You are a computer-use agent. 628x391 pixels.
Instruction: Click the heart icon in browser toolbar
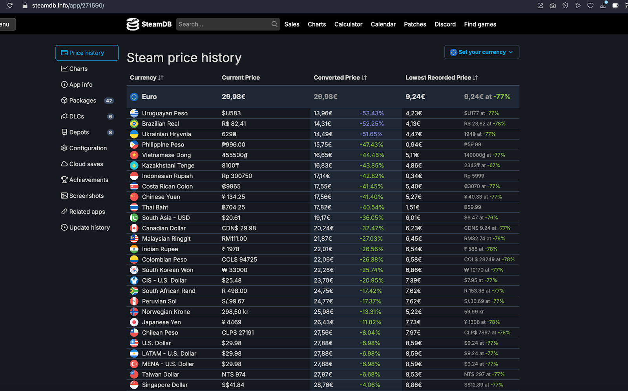click(590, 5)
